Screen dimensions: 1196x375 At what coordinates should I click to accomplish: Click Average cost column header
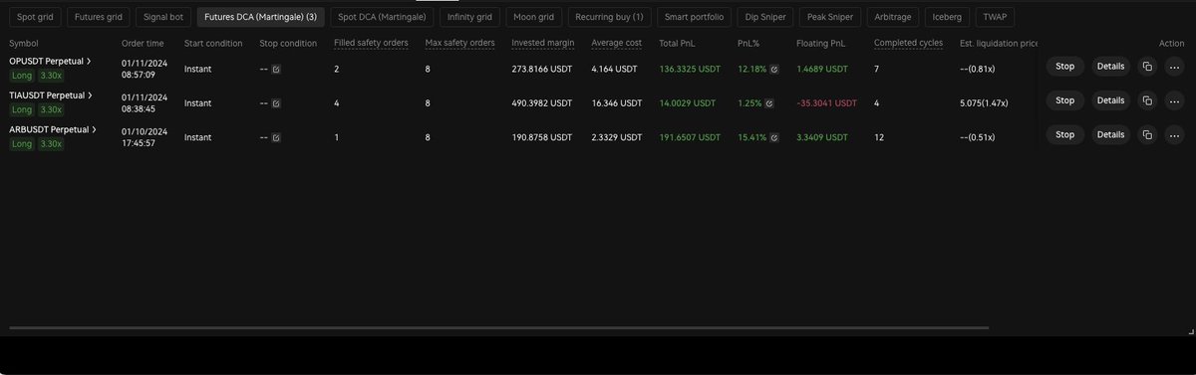coord(616,43)
